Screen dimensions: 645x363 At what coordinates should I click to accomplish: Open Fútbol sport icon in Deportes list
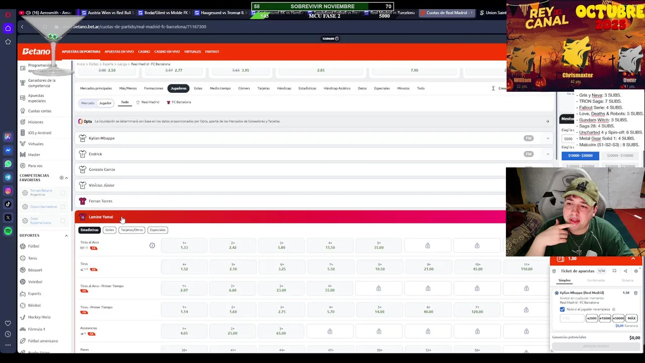pyautogui.click(x=23, y=246)
